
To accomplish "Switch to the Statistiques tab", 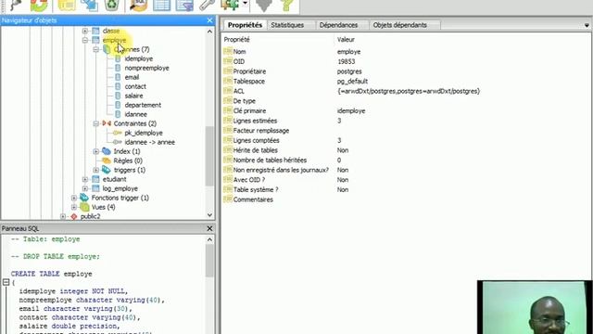I will [287, 25].
